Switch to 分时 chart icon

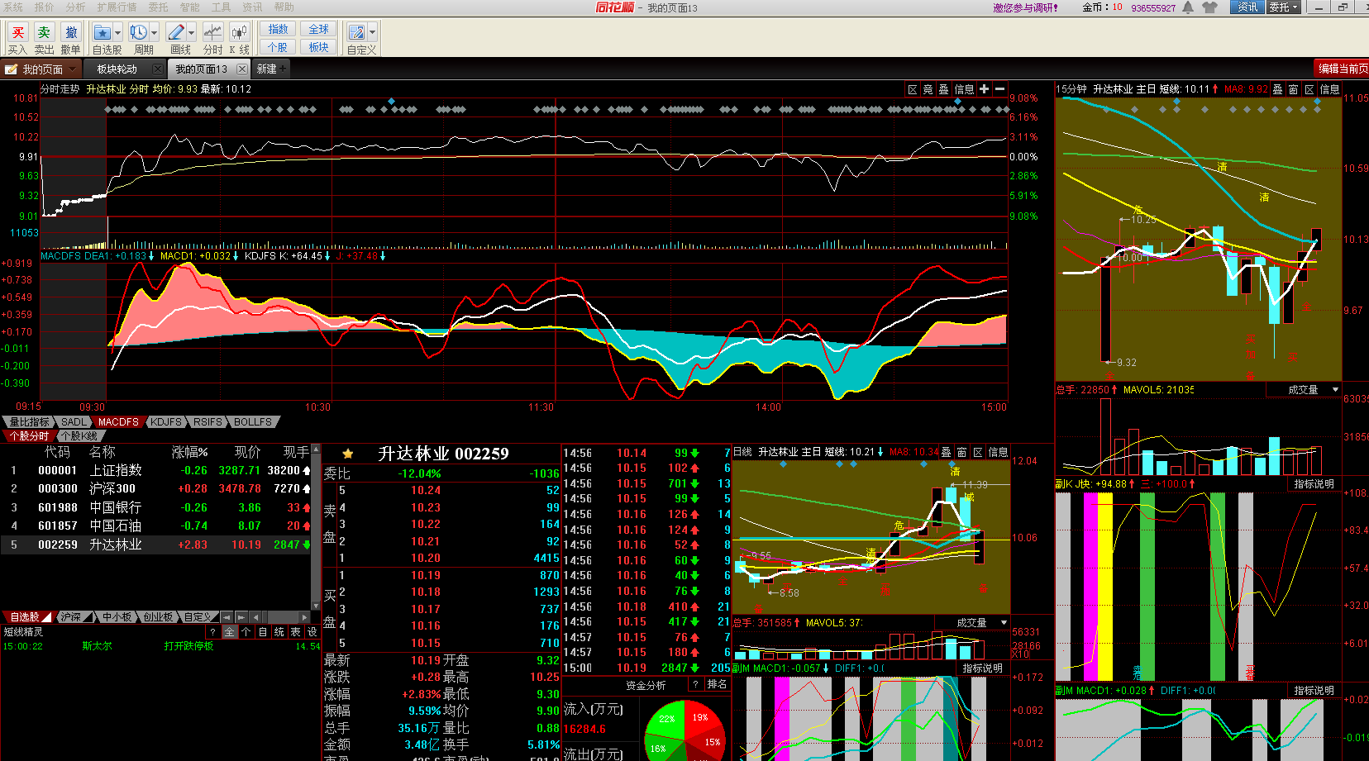point(212,32)
